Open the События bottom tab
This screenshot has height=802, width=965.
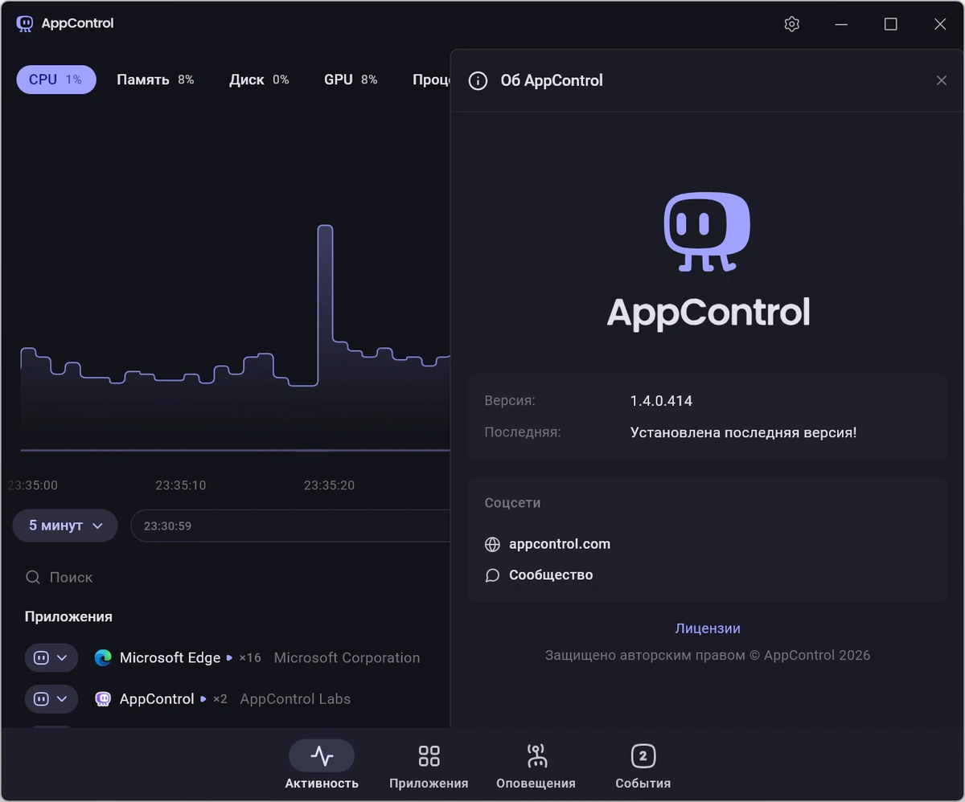point(643,766)
